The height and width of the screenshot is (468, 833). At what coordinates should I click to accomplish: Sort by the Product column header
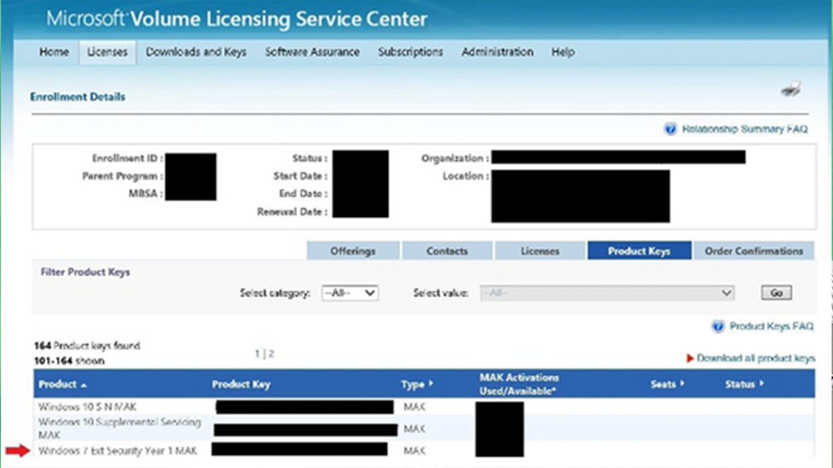click(62, 384)
